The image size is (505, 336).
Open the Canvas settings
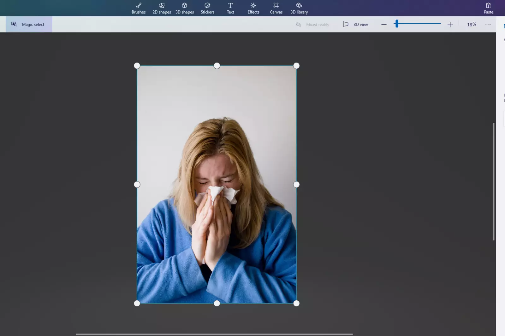(x=276, y=8)
